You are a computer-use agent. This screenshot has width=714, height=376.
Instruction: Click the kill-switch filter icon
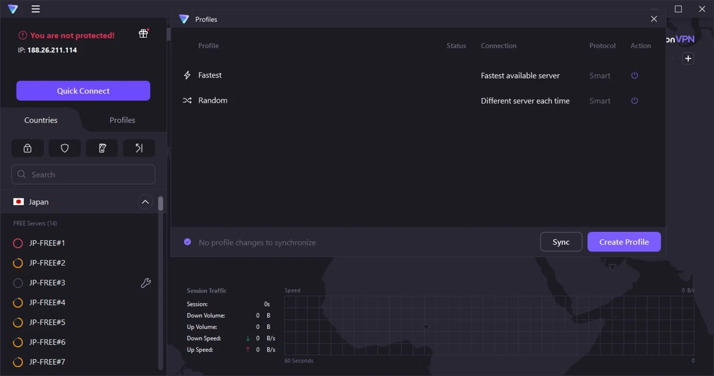(x=102, y=148)
